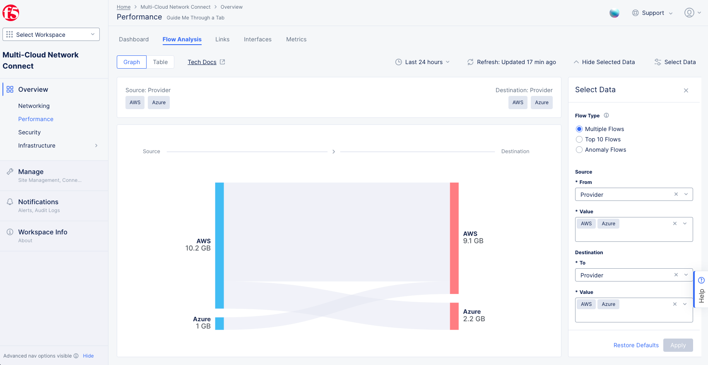708x365 pixels.
Task: Close the Select Data panel
Action: (x=686, y=91)
